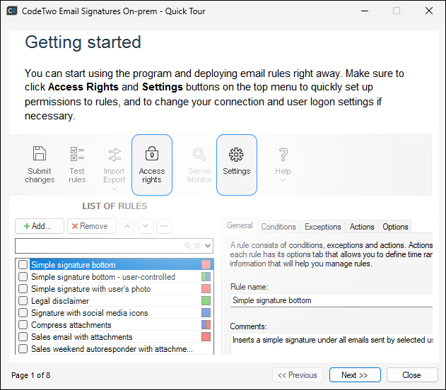Move rule down with arrow button

145,226
